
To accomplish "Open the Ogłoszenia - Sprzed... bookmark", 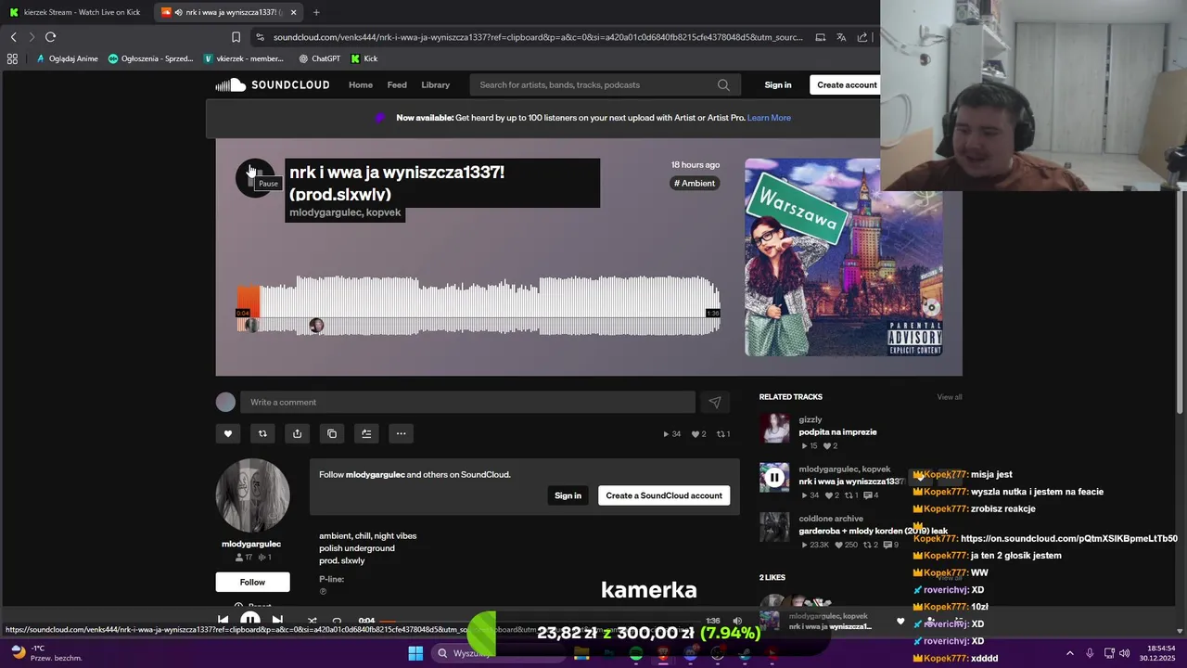I will click(x=151, y=58).
